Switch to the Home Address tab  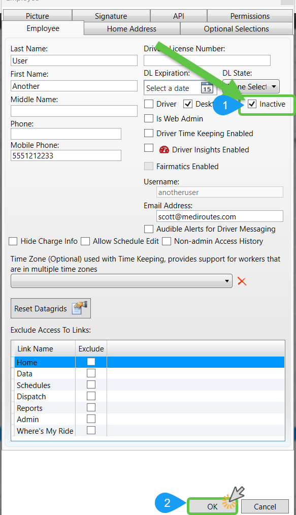tap(131, 28)
